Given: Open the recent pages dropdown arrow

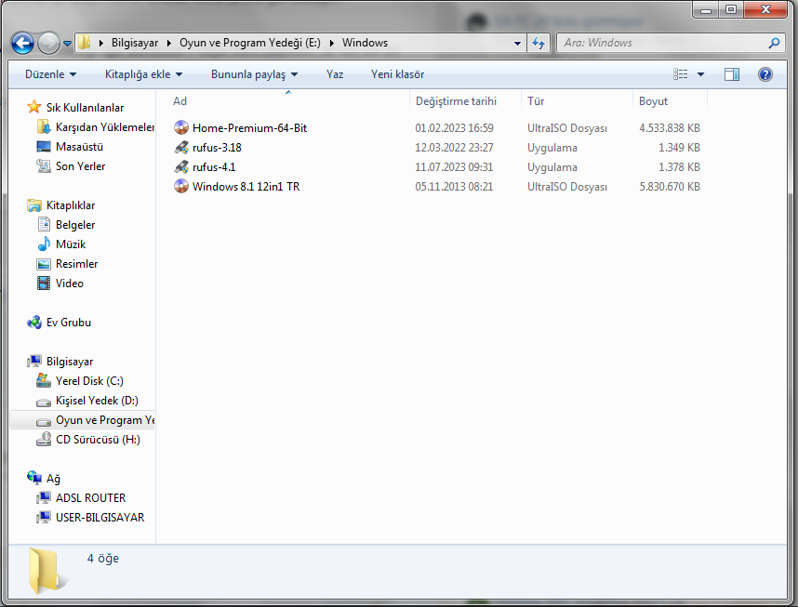Looking at the screenshot, I should coord(67,44).
